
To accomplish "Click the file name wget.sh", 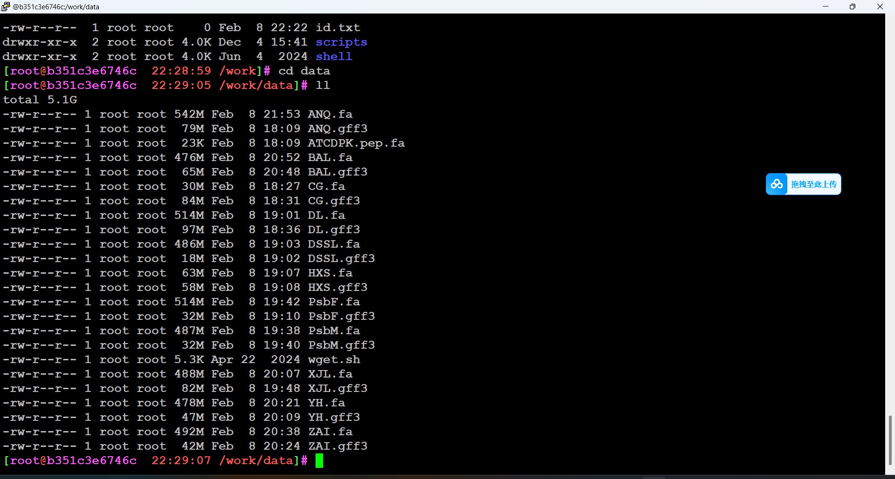I will point(334,360).
